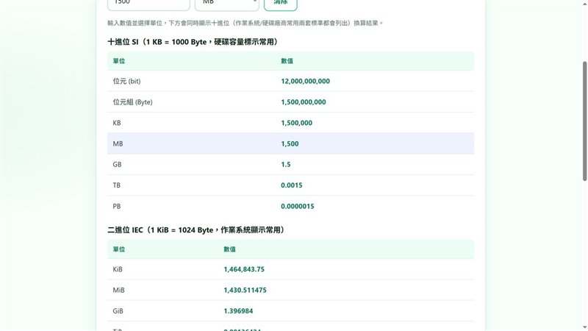The width and height of the screenshot is (588, 331).
Task: Select the KB row label
Action: [117, 123]
